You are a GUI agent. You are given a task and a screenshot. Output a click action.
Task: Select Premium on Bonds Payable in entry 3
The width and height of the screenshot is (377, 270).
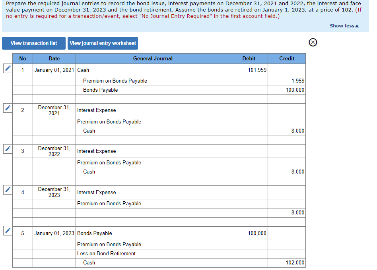153,162
